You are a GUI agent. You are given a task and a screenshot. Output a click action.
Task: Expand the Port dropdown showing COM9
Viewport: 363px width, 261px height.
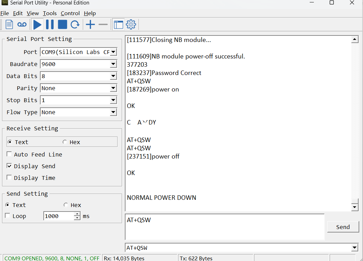(113, 52)
